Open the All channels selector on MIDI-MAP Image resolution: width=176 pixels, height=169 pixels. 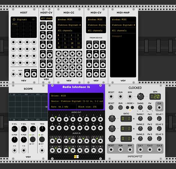123,30
